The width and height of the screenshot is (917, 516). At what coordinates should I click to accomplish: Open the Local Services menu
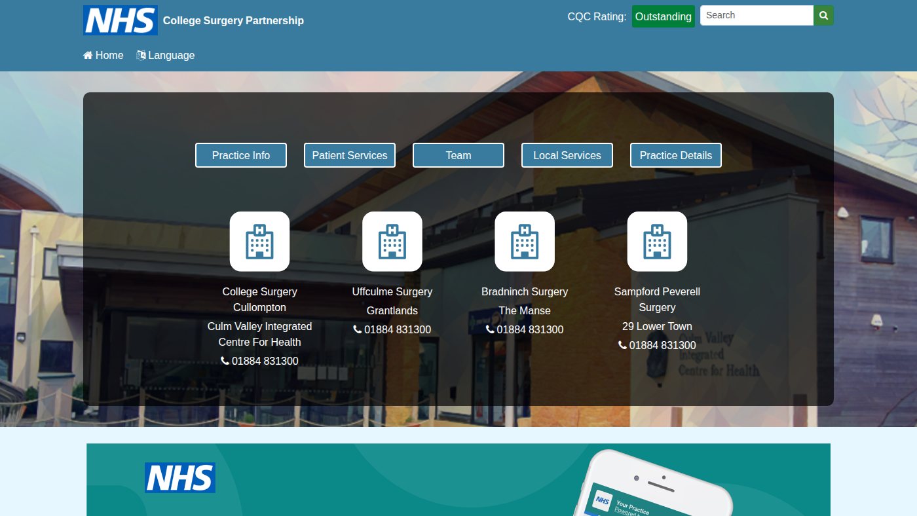click(567, 155)
